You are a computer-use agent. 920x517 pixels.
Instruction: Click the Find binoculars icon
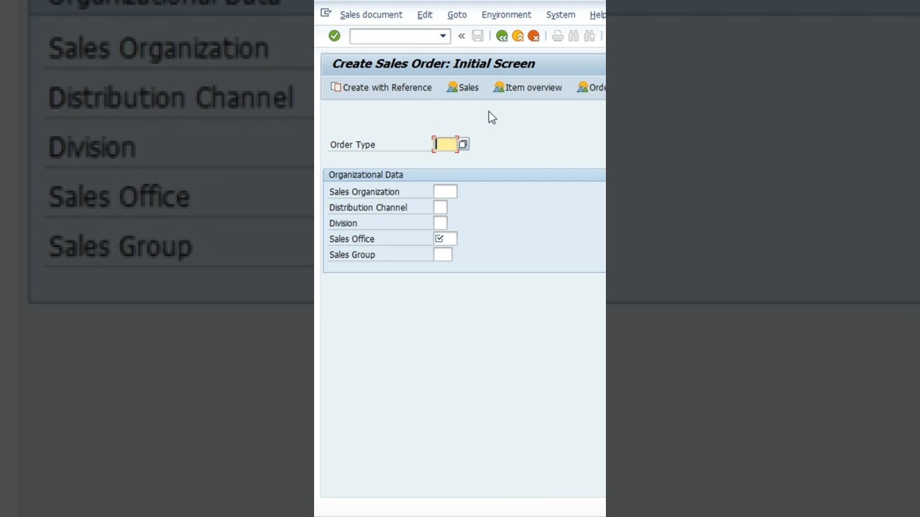click(x=574, y=36)
